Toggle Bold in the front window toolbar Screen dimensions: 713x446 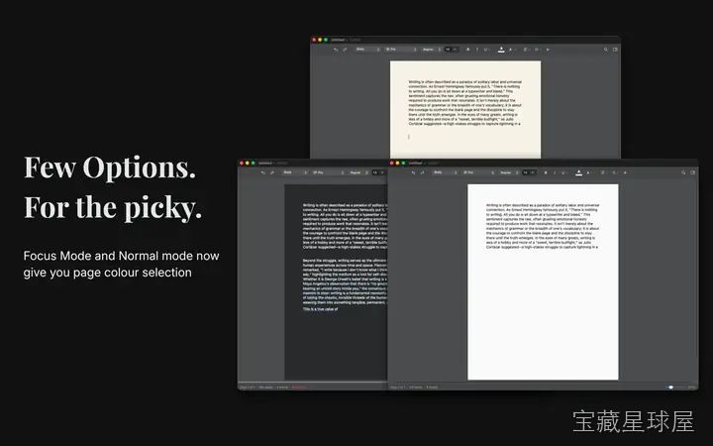coord(546,172)
